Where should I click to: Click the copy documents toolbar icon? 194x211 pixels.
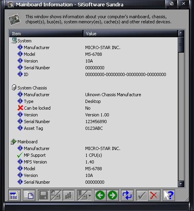click(29, 195)
